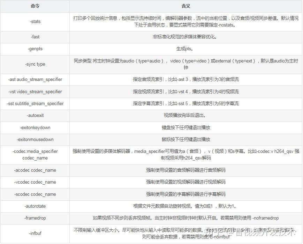This screenshot has height=244, width=303.
Task: Click the 生成pts。 description cell
Action: [186, 49]
